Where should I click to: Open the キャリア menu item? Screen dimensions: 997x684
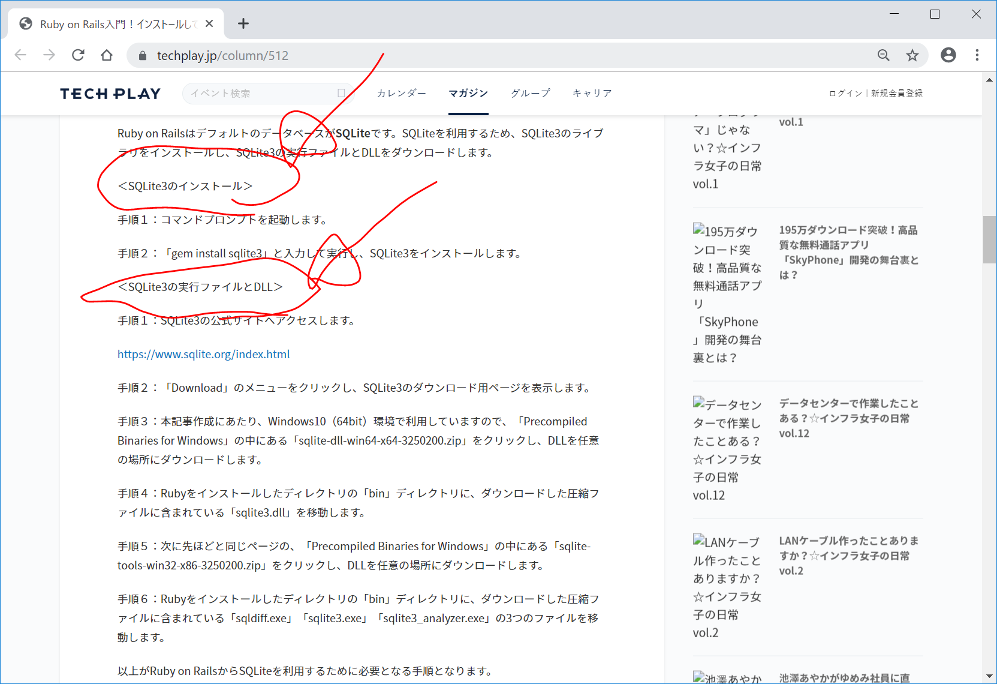[x=592, y=93]
